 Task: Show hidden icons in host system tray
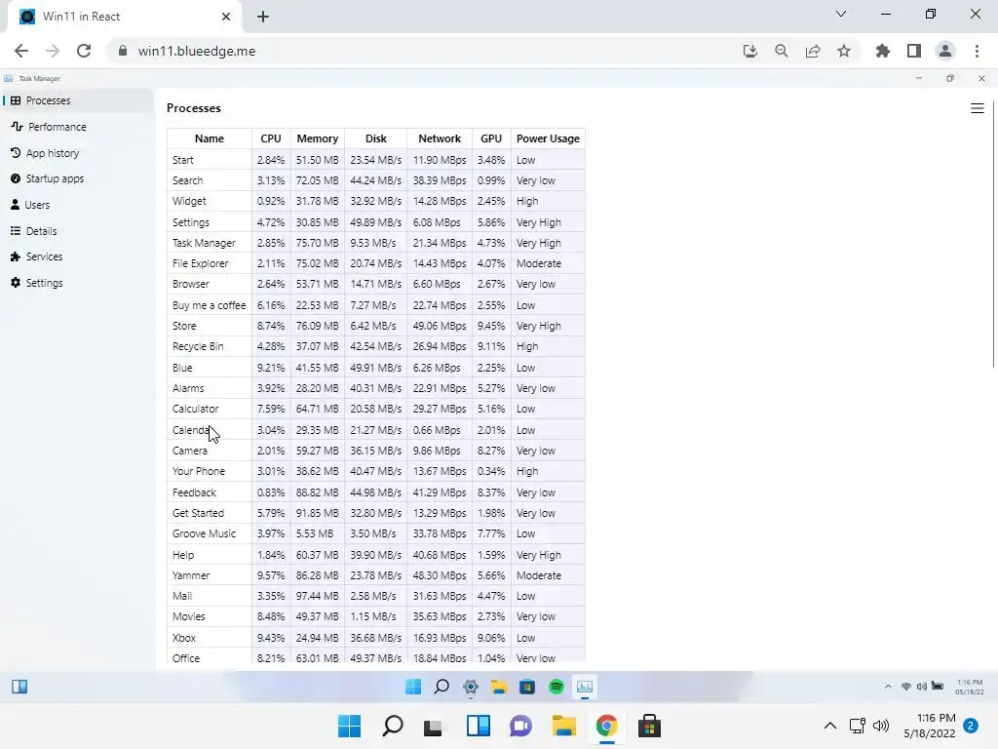(x=830, y=726)
